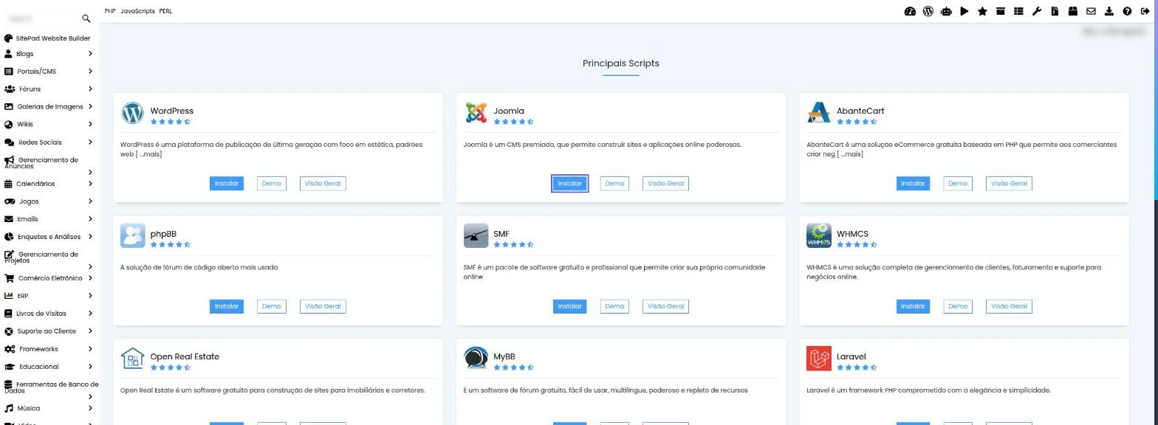Viewport: 1158px width, 425px height.
Task: Open WordPress manager icon in top toolbar
Action: (x=928, y=11)
